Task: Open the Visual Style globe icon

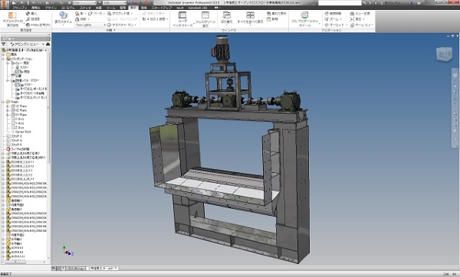Action: click(63, 15)
